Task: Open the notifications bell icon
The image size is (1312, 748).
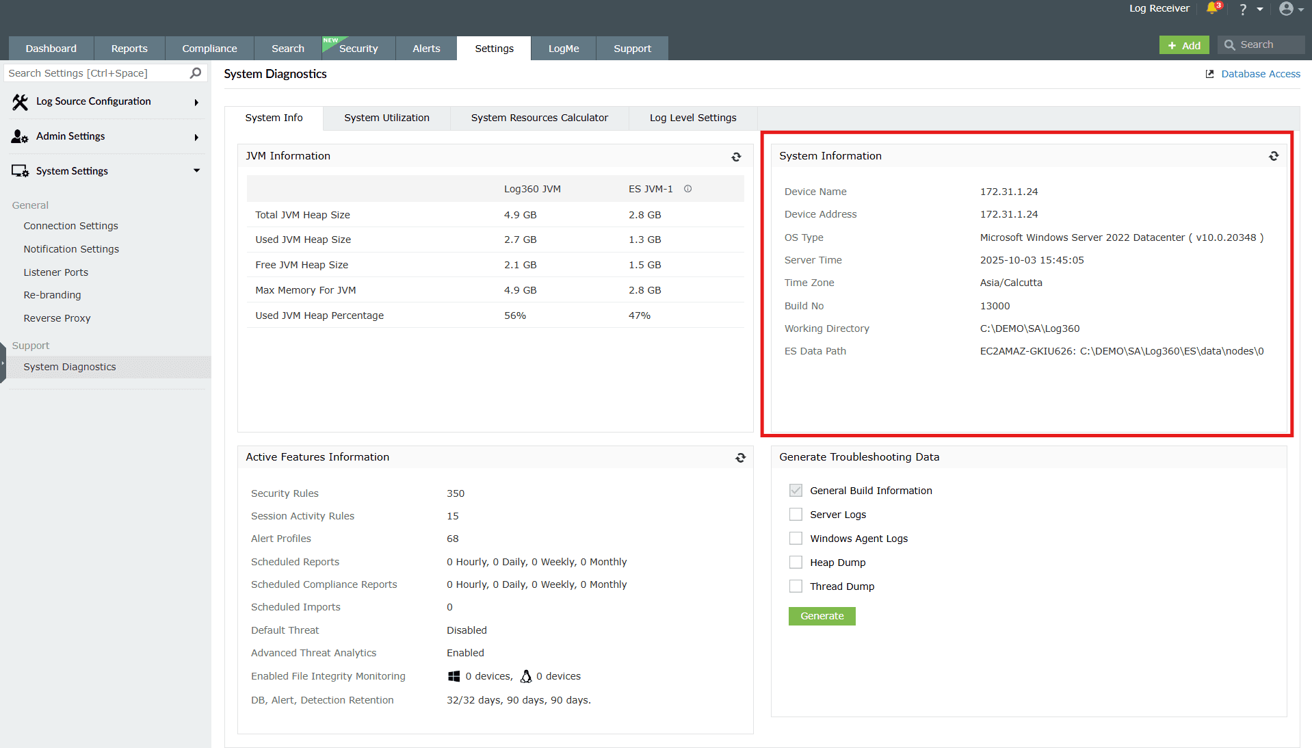Action: [x=1213, y=8]
